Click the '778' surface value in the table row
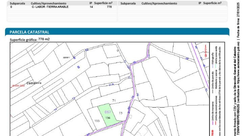This screenshot has width=244, height=136. (109, 7)
